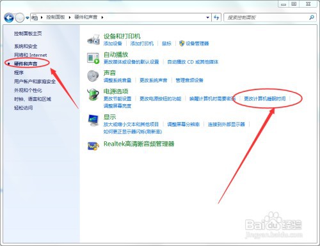The height and width of the screenshot is (246, 320).
Task: Click 如何更正显示器闪烁(刷新率) link
Action: coord(132,132)
